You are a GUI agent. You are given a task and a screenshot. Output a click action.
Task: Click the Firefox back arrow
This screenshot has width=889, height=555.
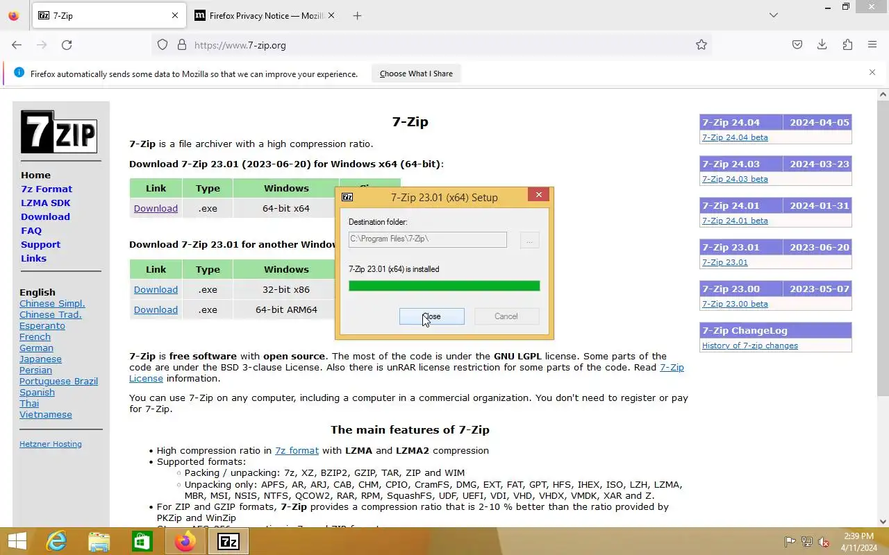(x=17, y=44)
